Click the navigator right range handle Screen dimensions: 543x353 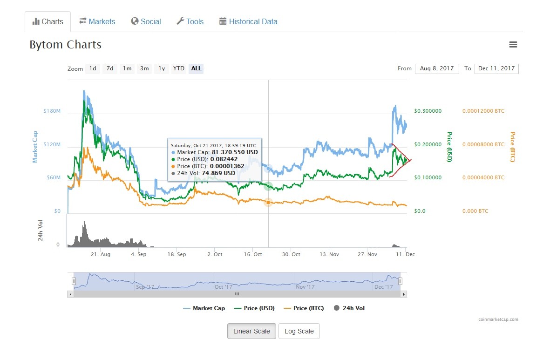tap(400, 281)
